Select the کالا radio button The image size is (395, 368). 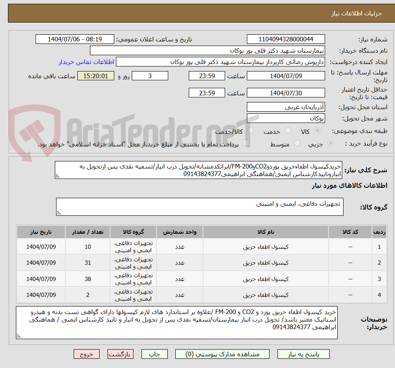317,131
